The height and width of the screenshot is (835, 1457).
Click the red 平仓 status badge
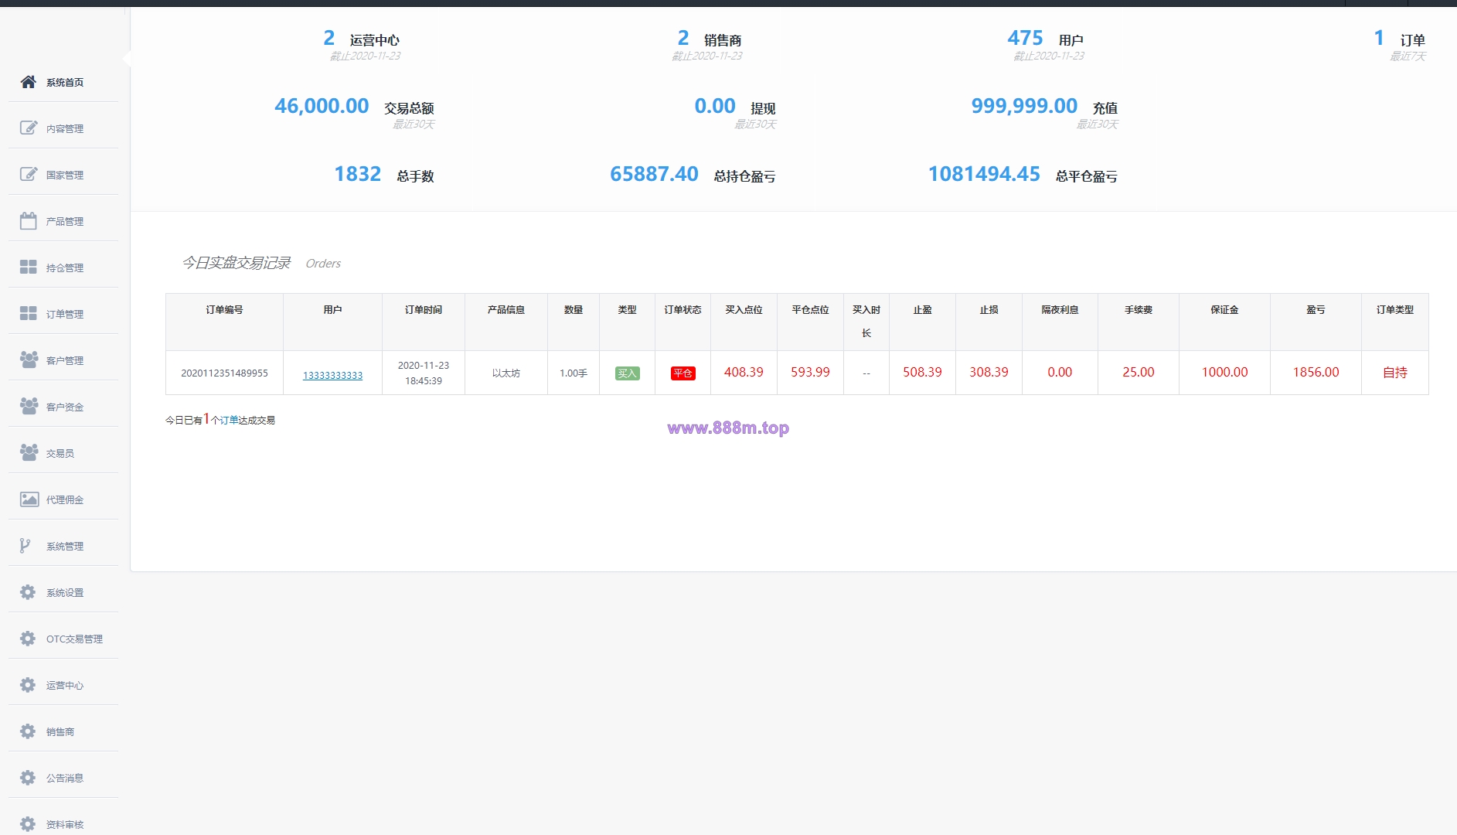point(683,373)
